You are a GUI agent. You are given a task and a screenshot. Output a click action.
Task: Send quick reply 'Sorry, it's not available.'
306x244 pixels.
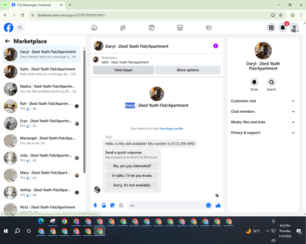point(132,185)
